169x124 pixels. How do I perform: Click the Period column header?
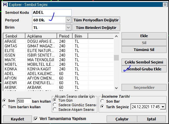pyautogui.click(x=65, y=36)
